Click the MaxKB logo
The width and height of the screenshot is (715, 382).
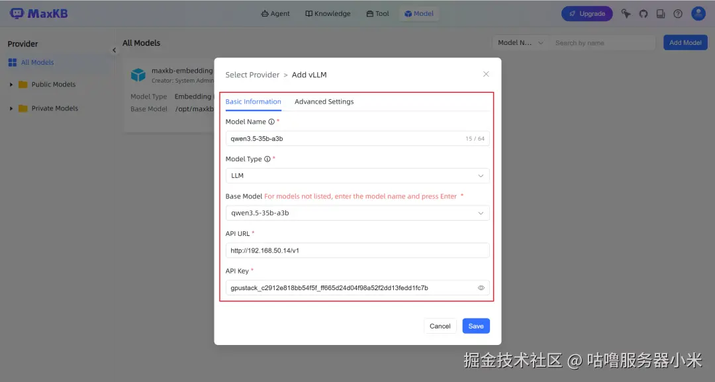tap(39, 14)
